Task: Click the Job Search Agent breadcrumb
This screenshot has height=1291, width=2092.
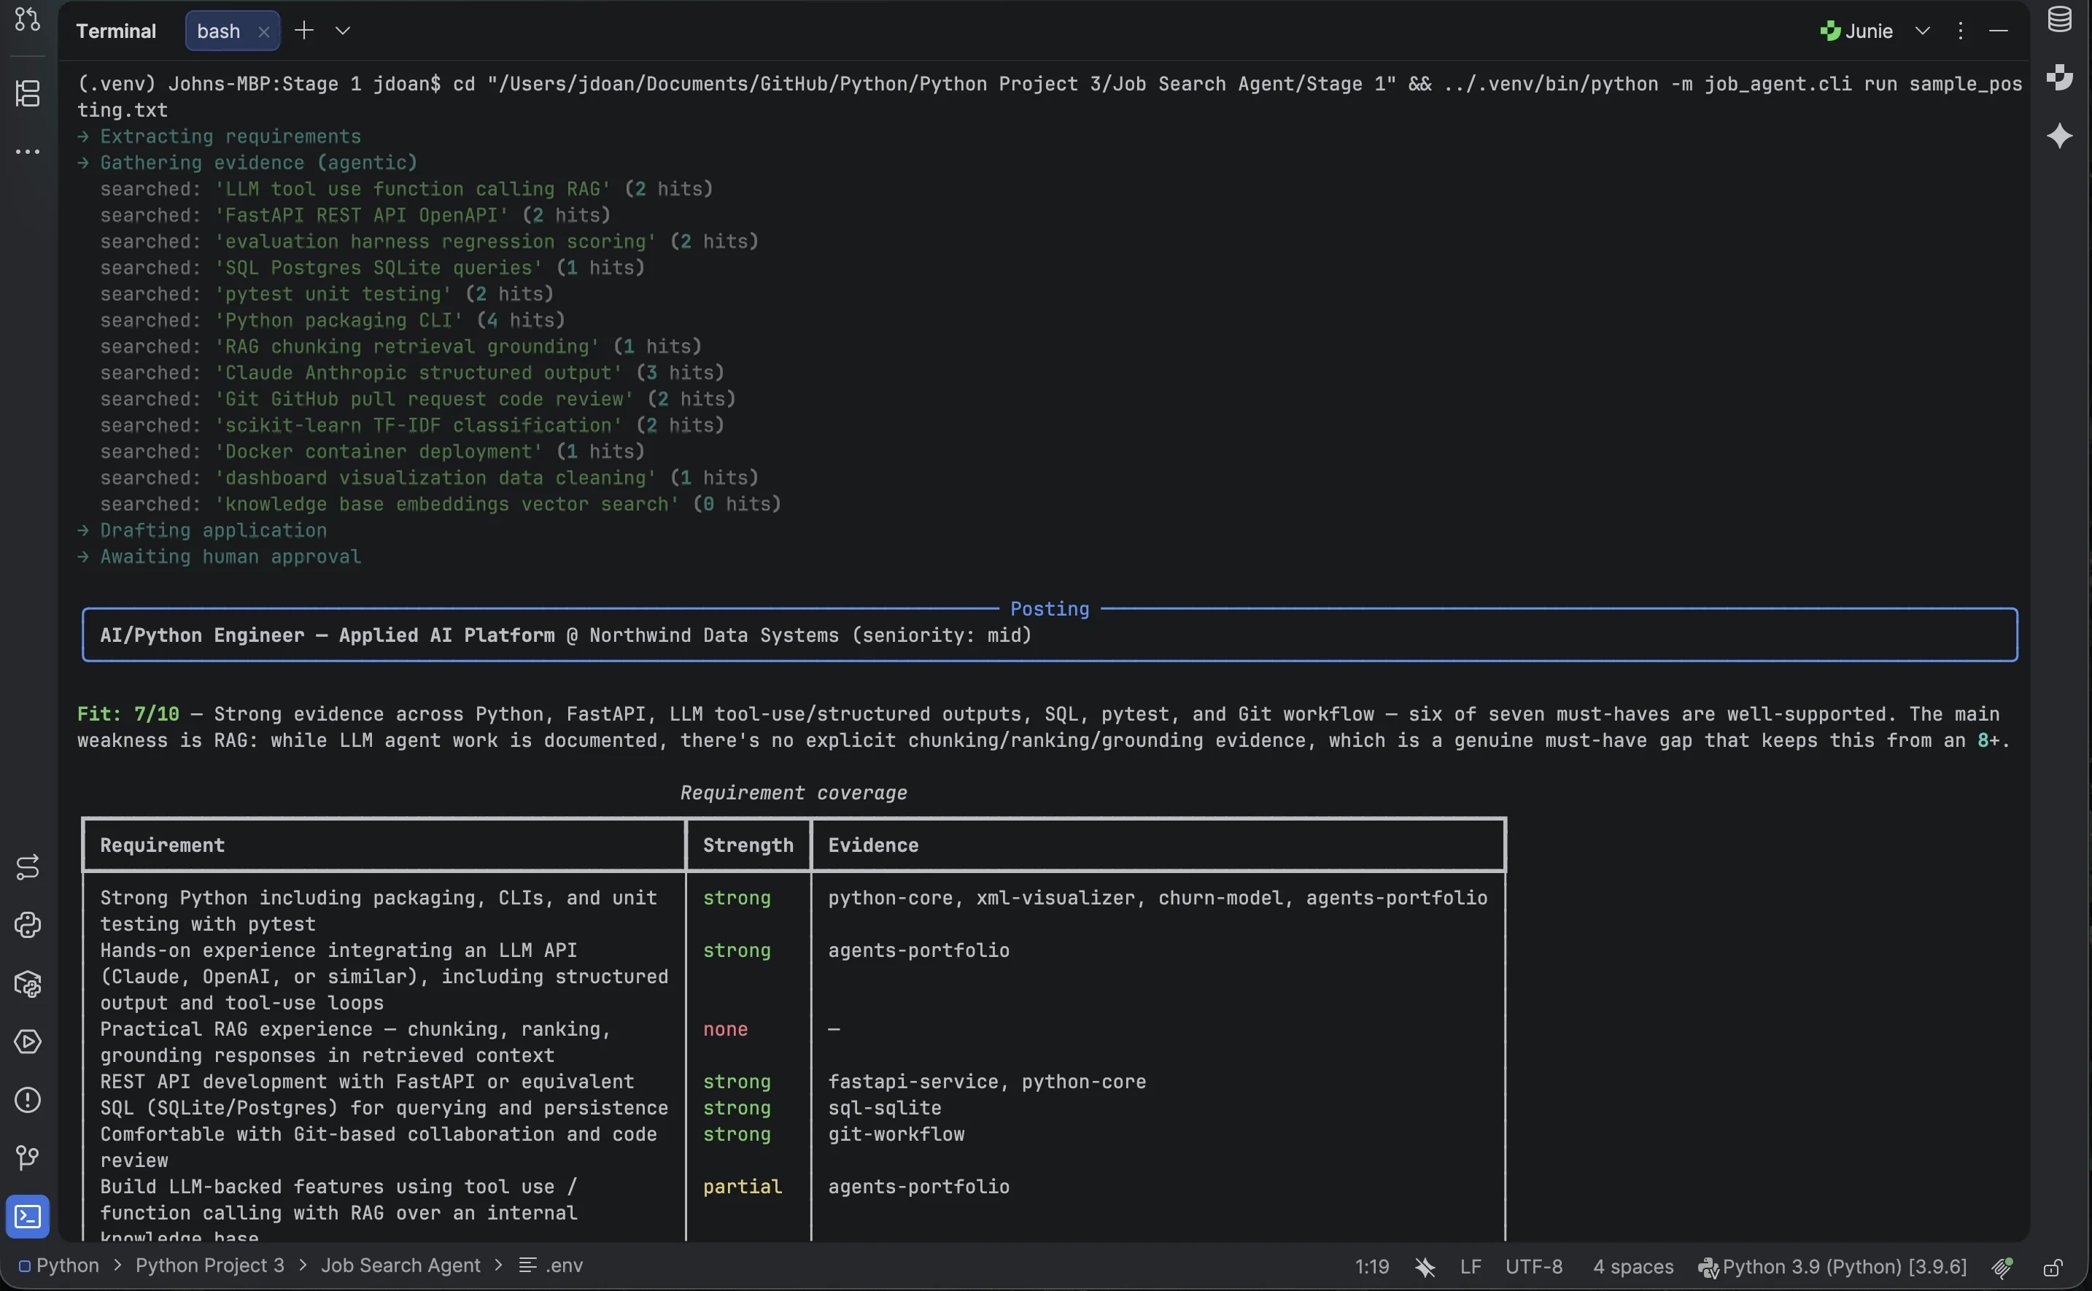Action: (x=400, y=1265)
